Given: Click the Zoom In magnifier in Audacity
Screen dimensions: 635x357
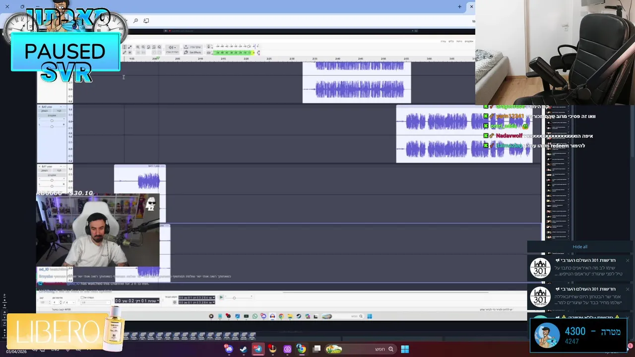Looking at the screenshot, I should (138, 47).
